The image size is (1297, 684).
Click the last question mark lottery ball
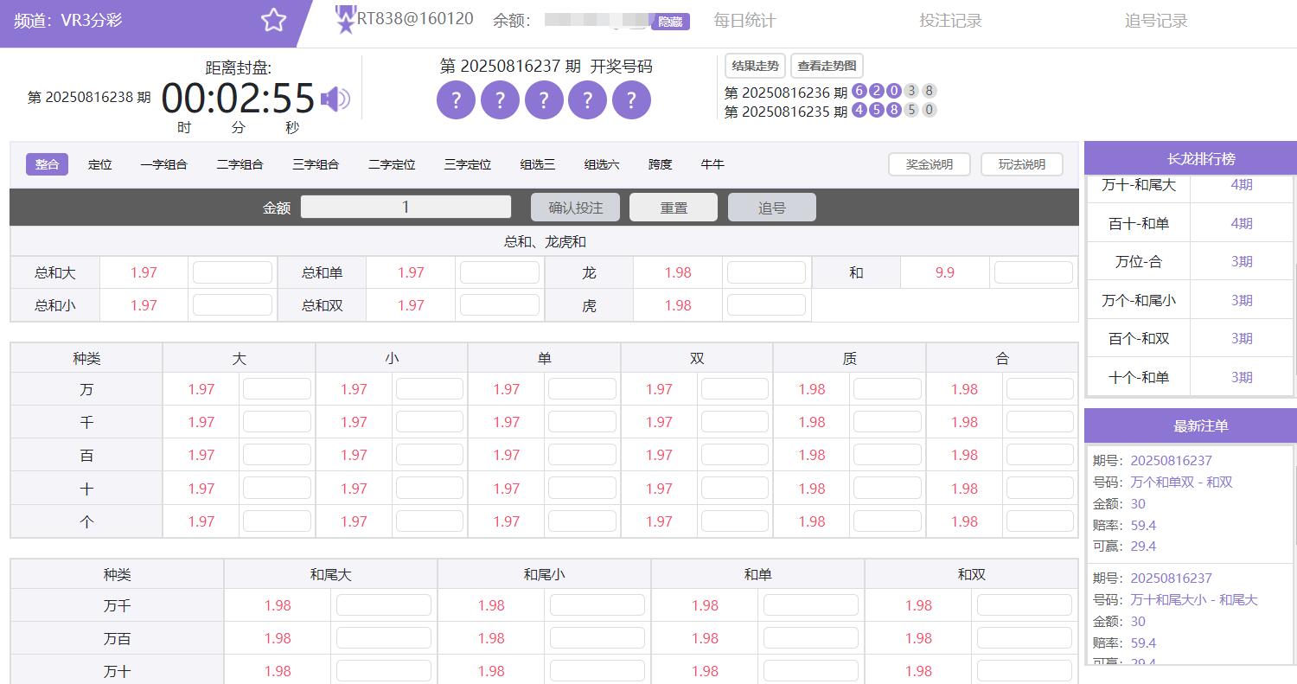(631, 99)
